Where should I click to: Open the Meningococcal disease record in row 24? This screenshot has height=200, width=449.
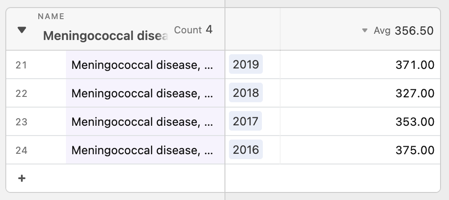click(x=145, y=150)
